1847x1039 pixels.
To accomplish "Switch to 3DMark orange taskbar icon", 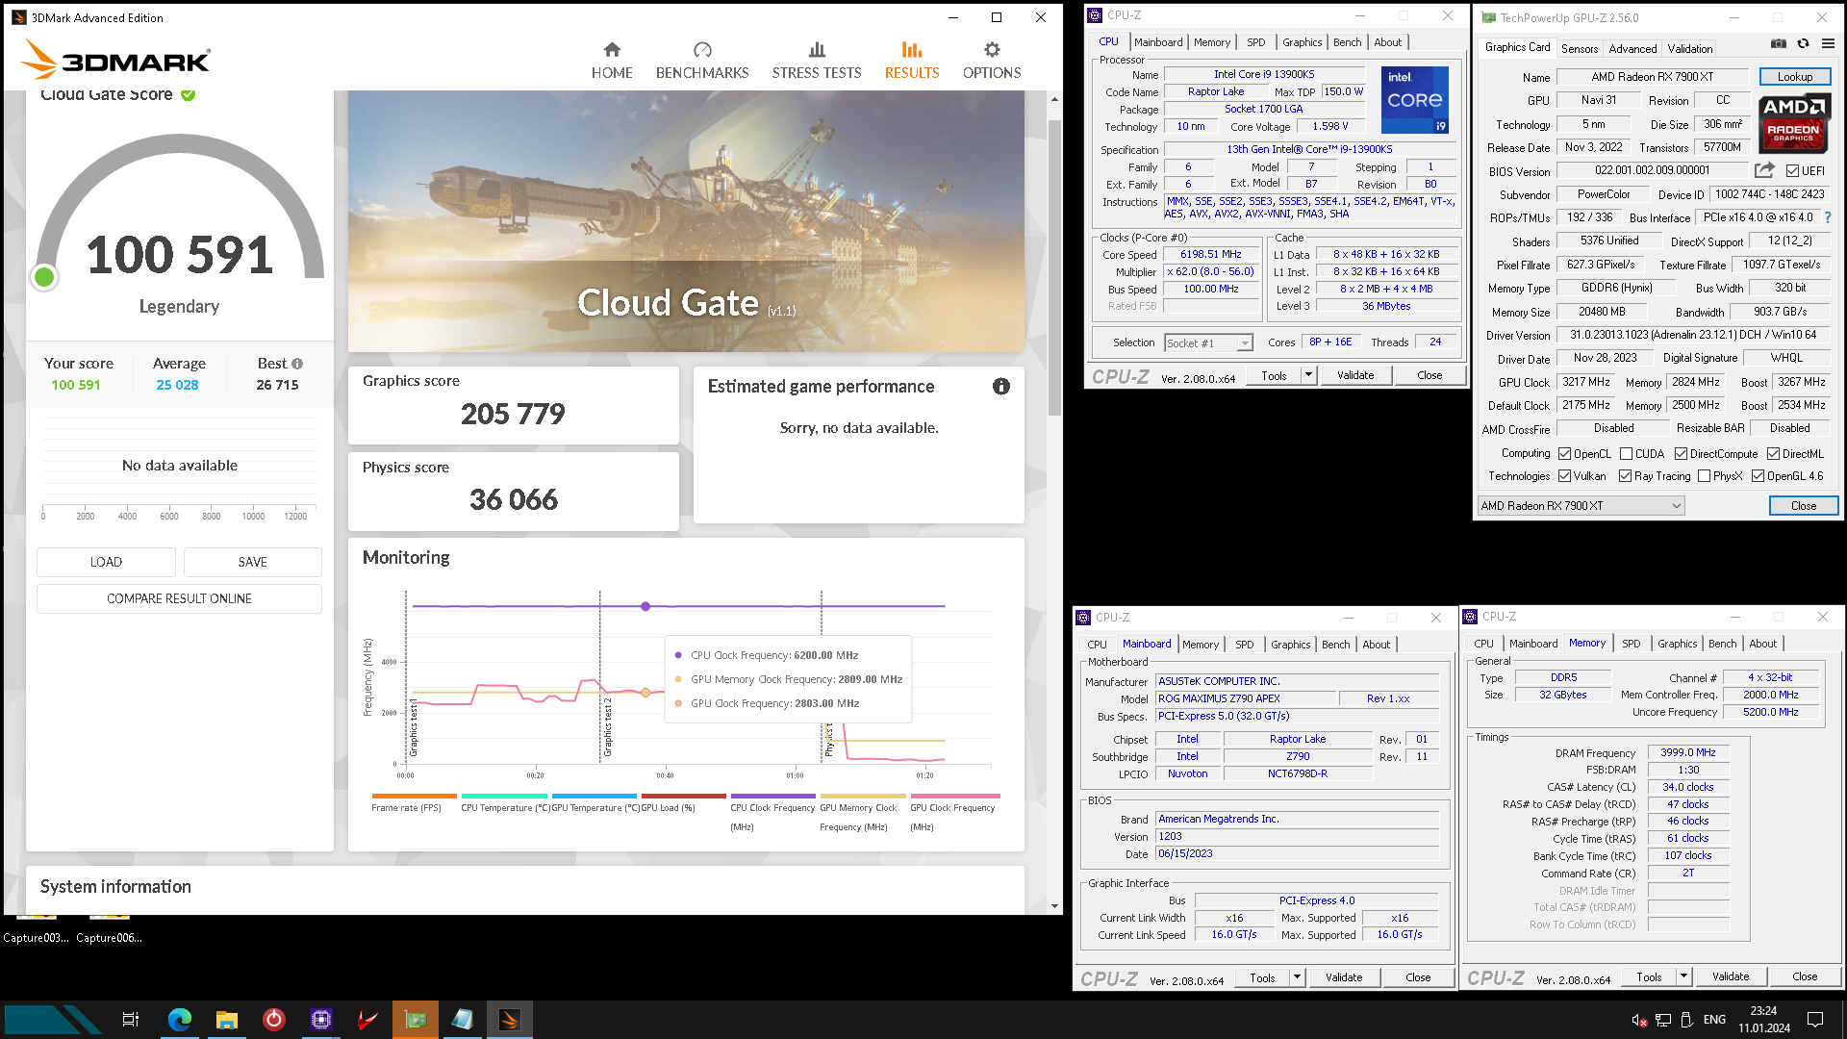I will [510, 1019].
